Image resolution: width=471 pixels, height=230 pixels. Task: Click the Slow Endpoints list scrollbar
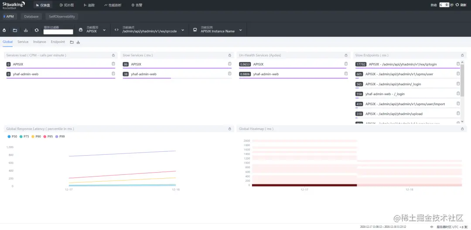click(462, 81)
